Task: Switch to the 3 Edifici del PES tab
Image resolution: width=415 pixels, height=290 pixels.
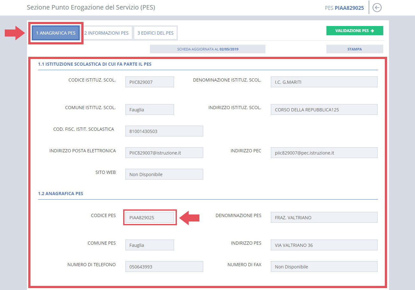Action: coord(155,33)
